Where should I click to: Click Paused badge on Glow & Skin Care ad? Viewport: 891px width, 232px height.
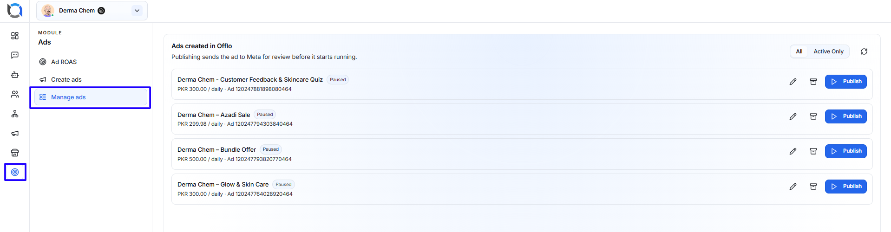click(x=283, y=185)
